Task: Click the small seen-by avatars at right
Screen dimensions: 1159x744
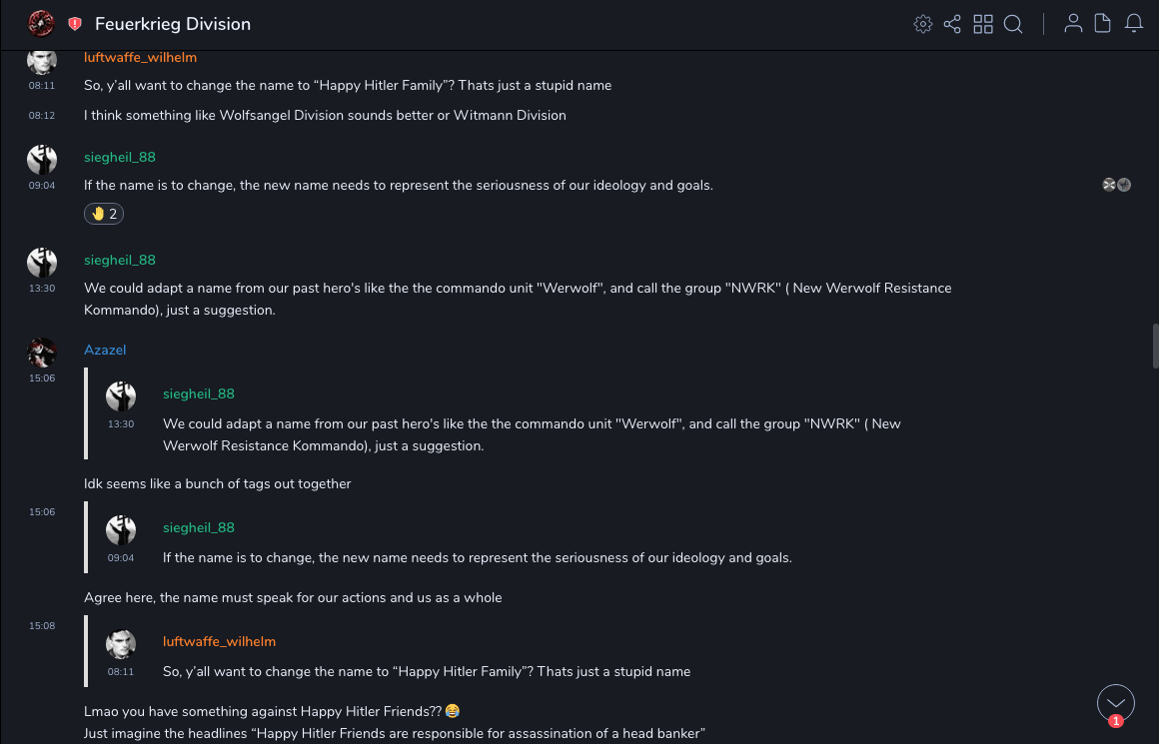Action: coord(1116,185)
